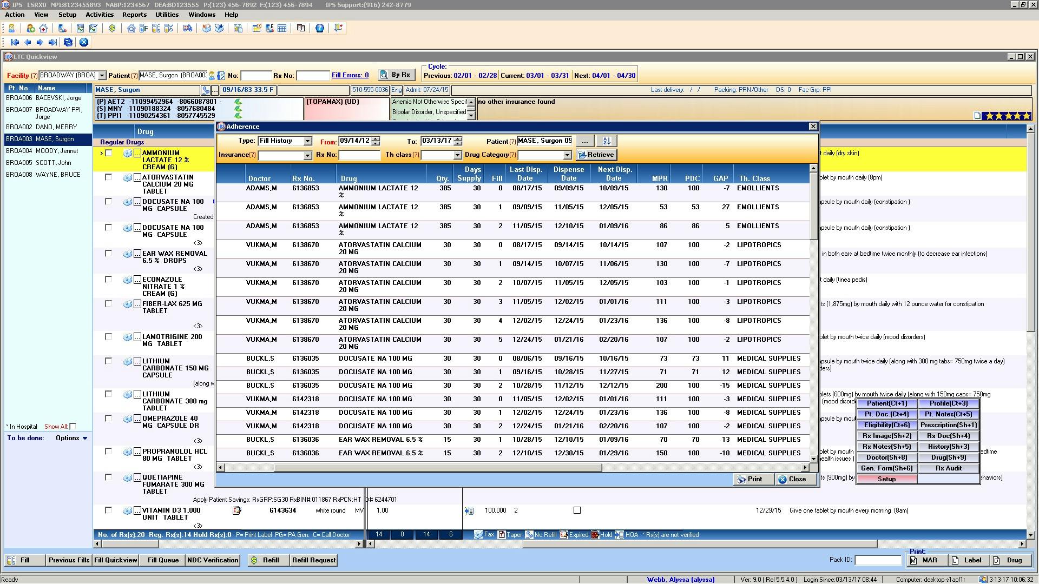Viewport: 1039px width, 584px height.
Task: Go to the first record using the navigation arrow
Action: [x=15, y=42]
